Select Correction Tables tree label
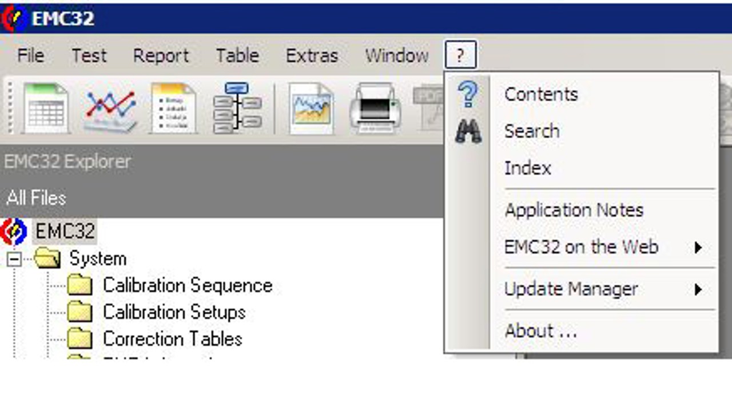Screen dimensions: 732x411 pyautogui.click(x=172, y=339)
